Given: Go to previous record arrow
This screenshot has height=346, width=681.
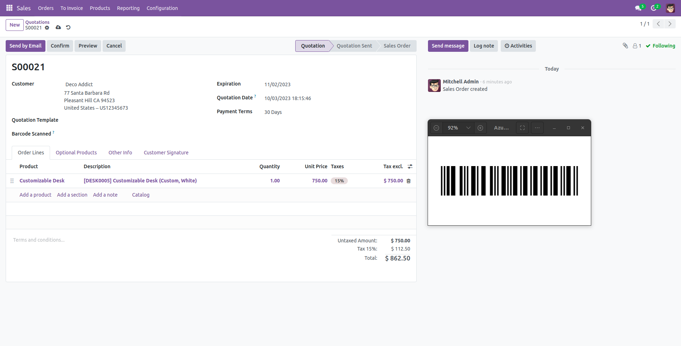Looking at the screenshot, I should pos(658,24).
